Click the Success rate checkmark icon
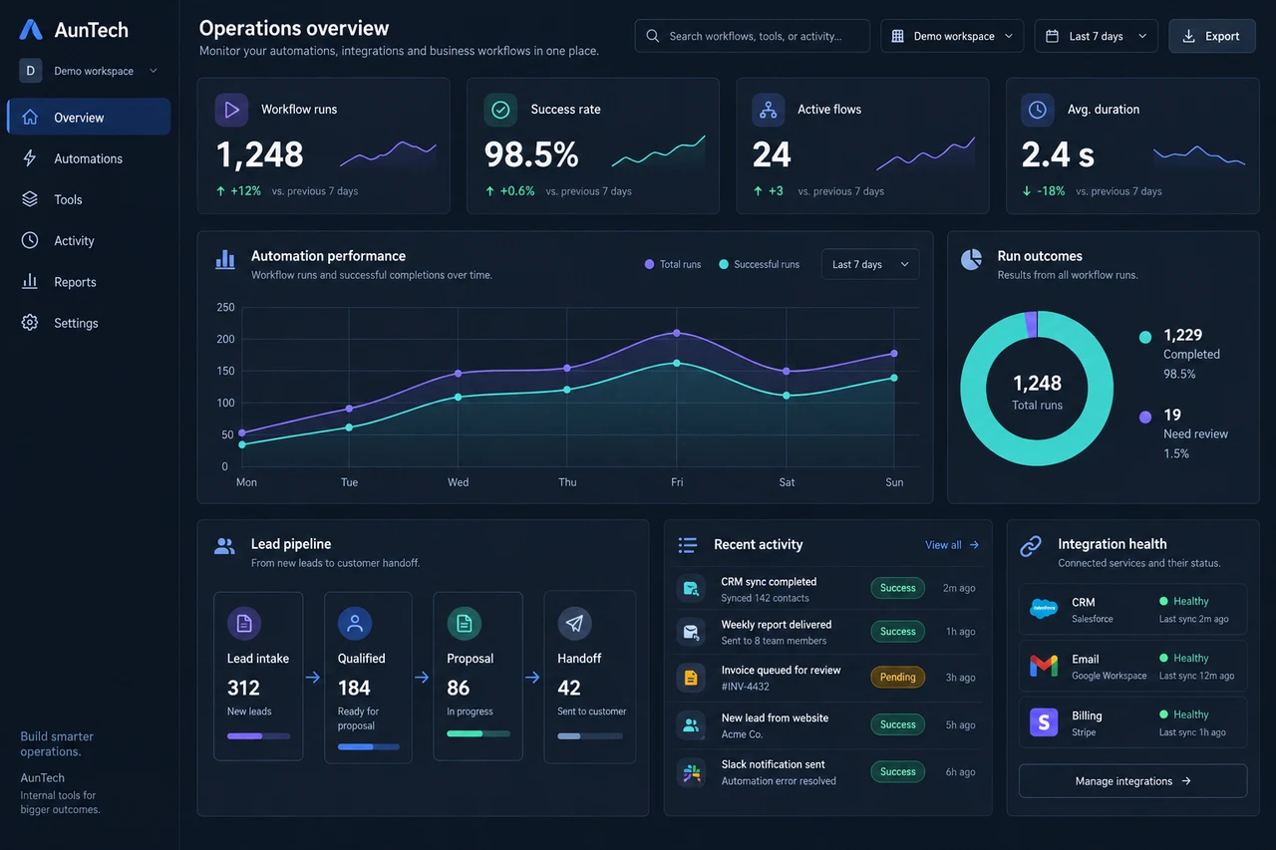The height and width of the screenshot is (850, 1276). coord(500,110)
